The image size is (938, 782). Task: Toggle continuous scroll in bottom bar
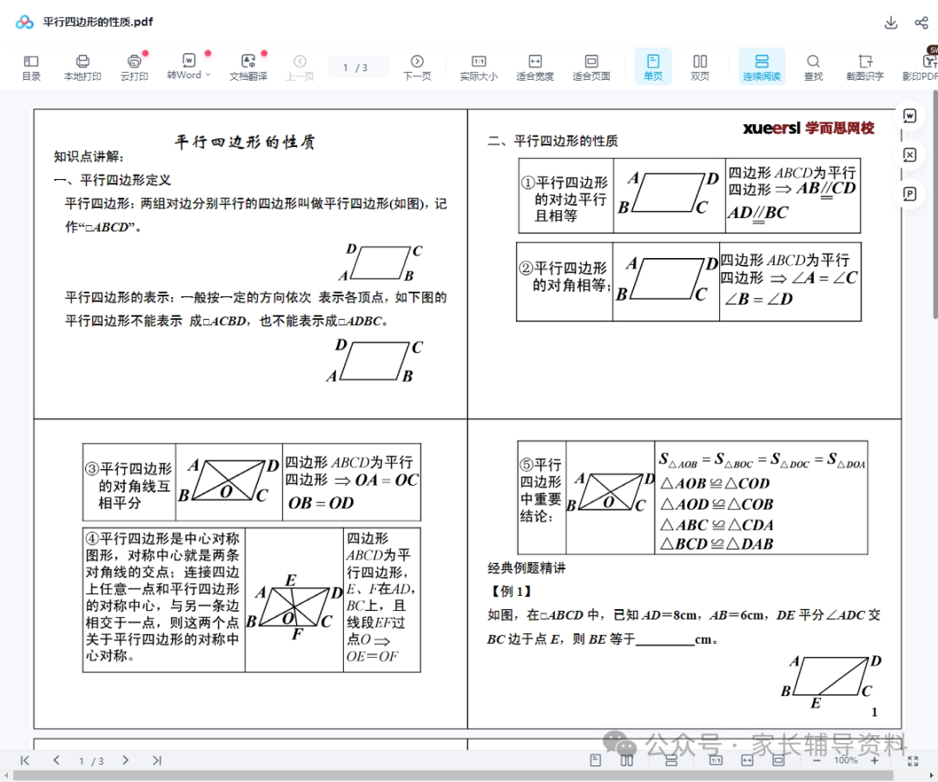point(671,760)
